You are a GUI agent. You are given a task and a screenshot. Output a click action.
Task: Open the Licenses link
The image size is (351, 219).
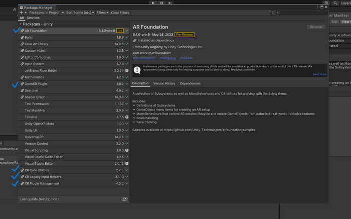[x=186, y=58]
